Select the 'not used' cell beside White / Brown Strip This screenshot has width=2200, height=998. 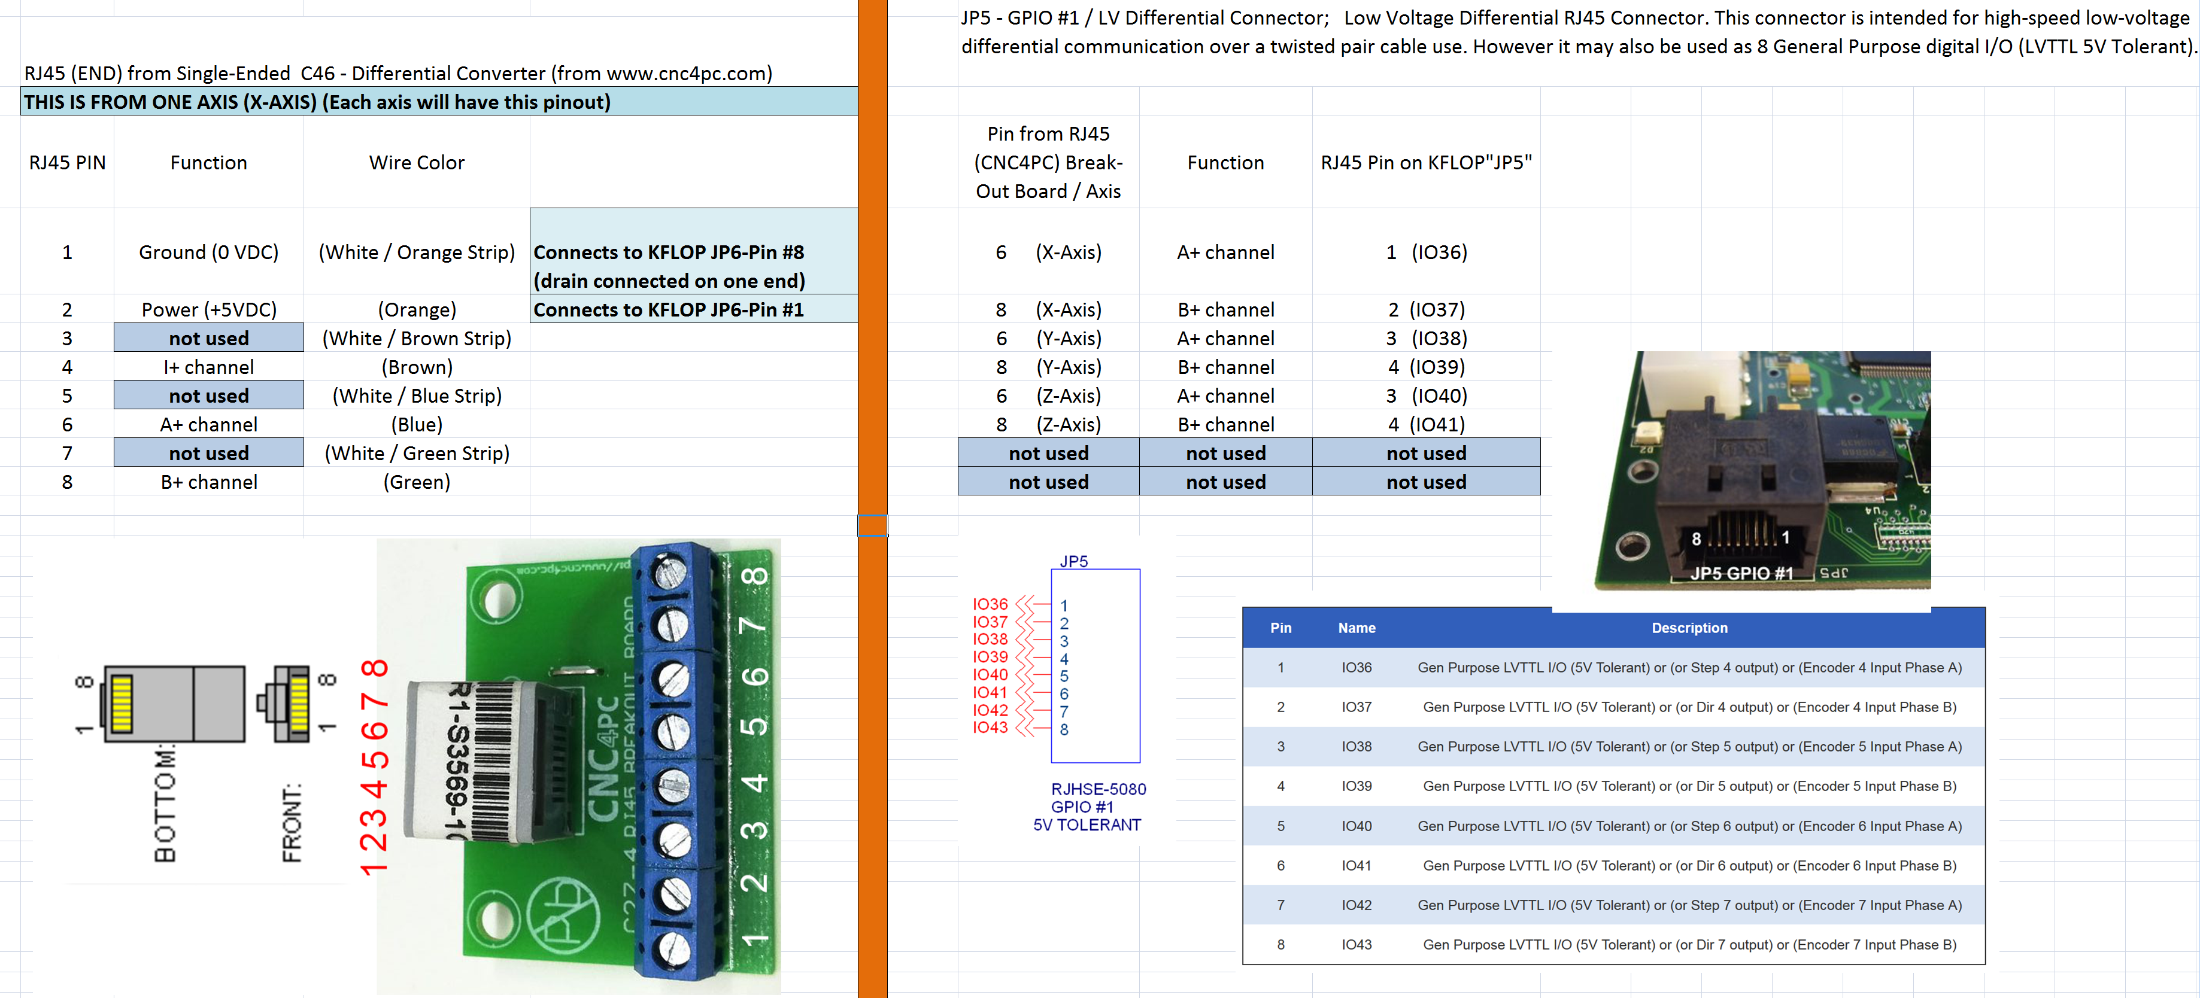(x=208, y=338)
